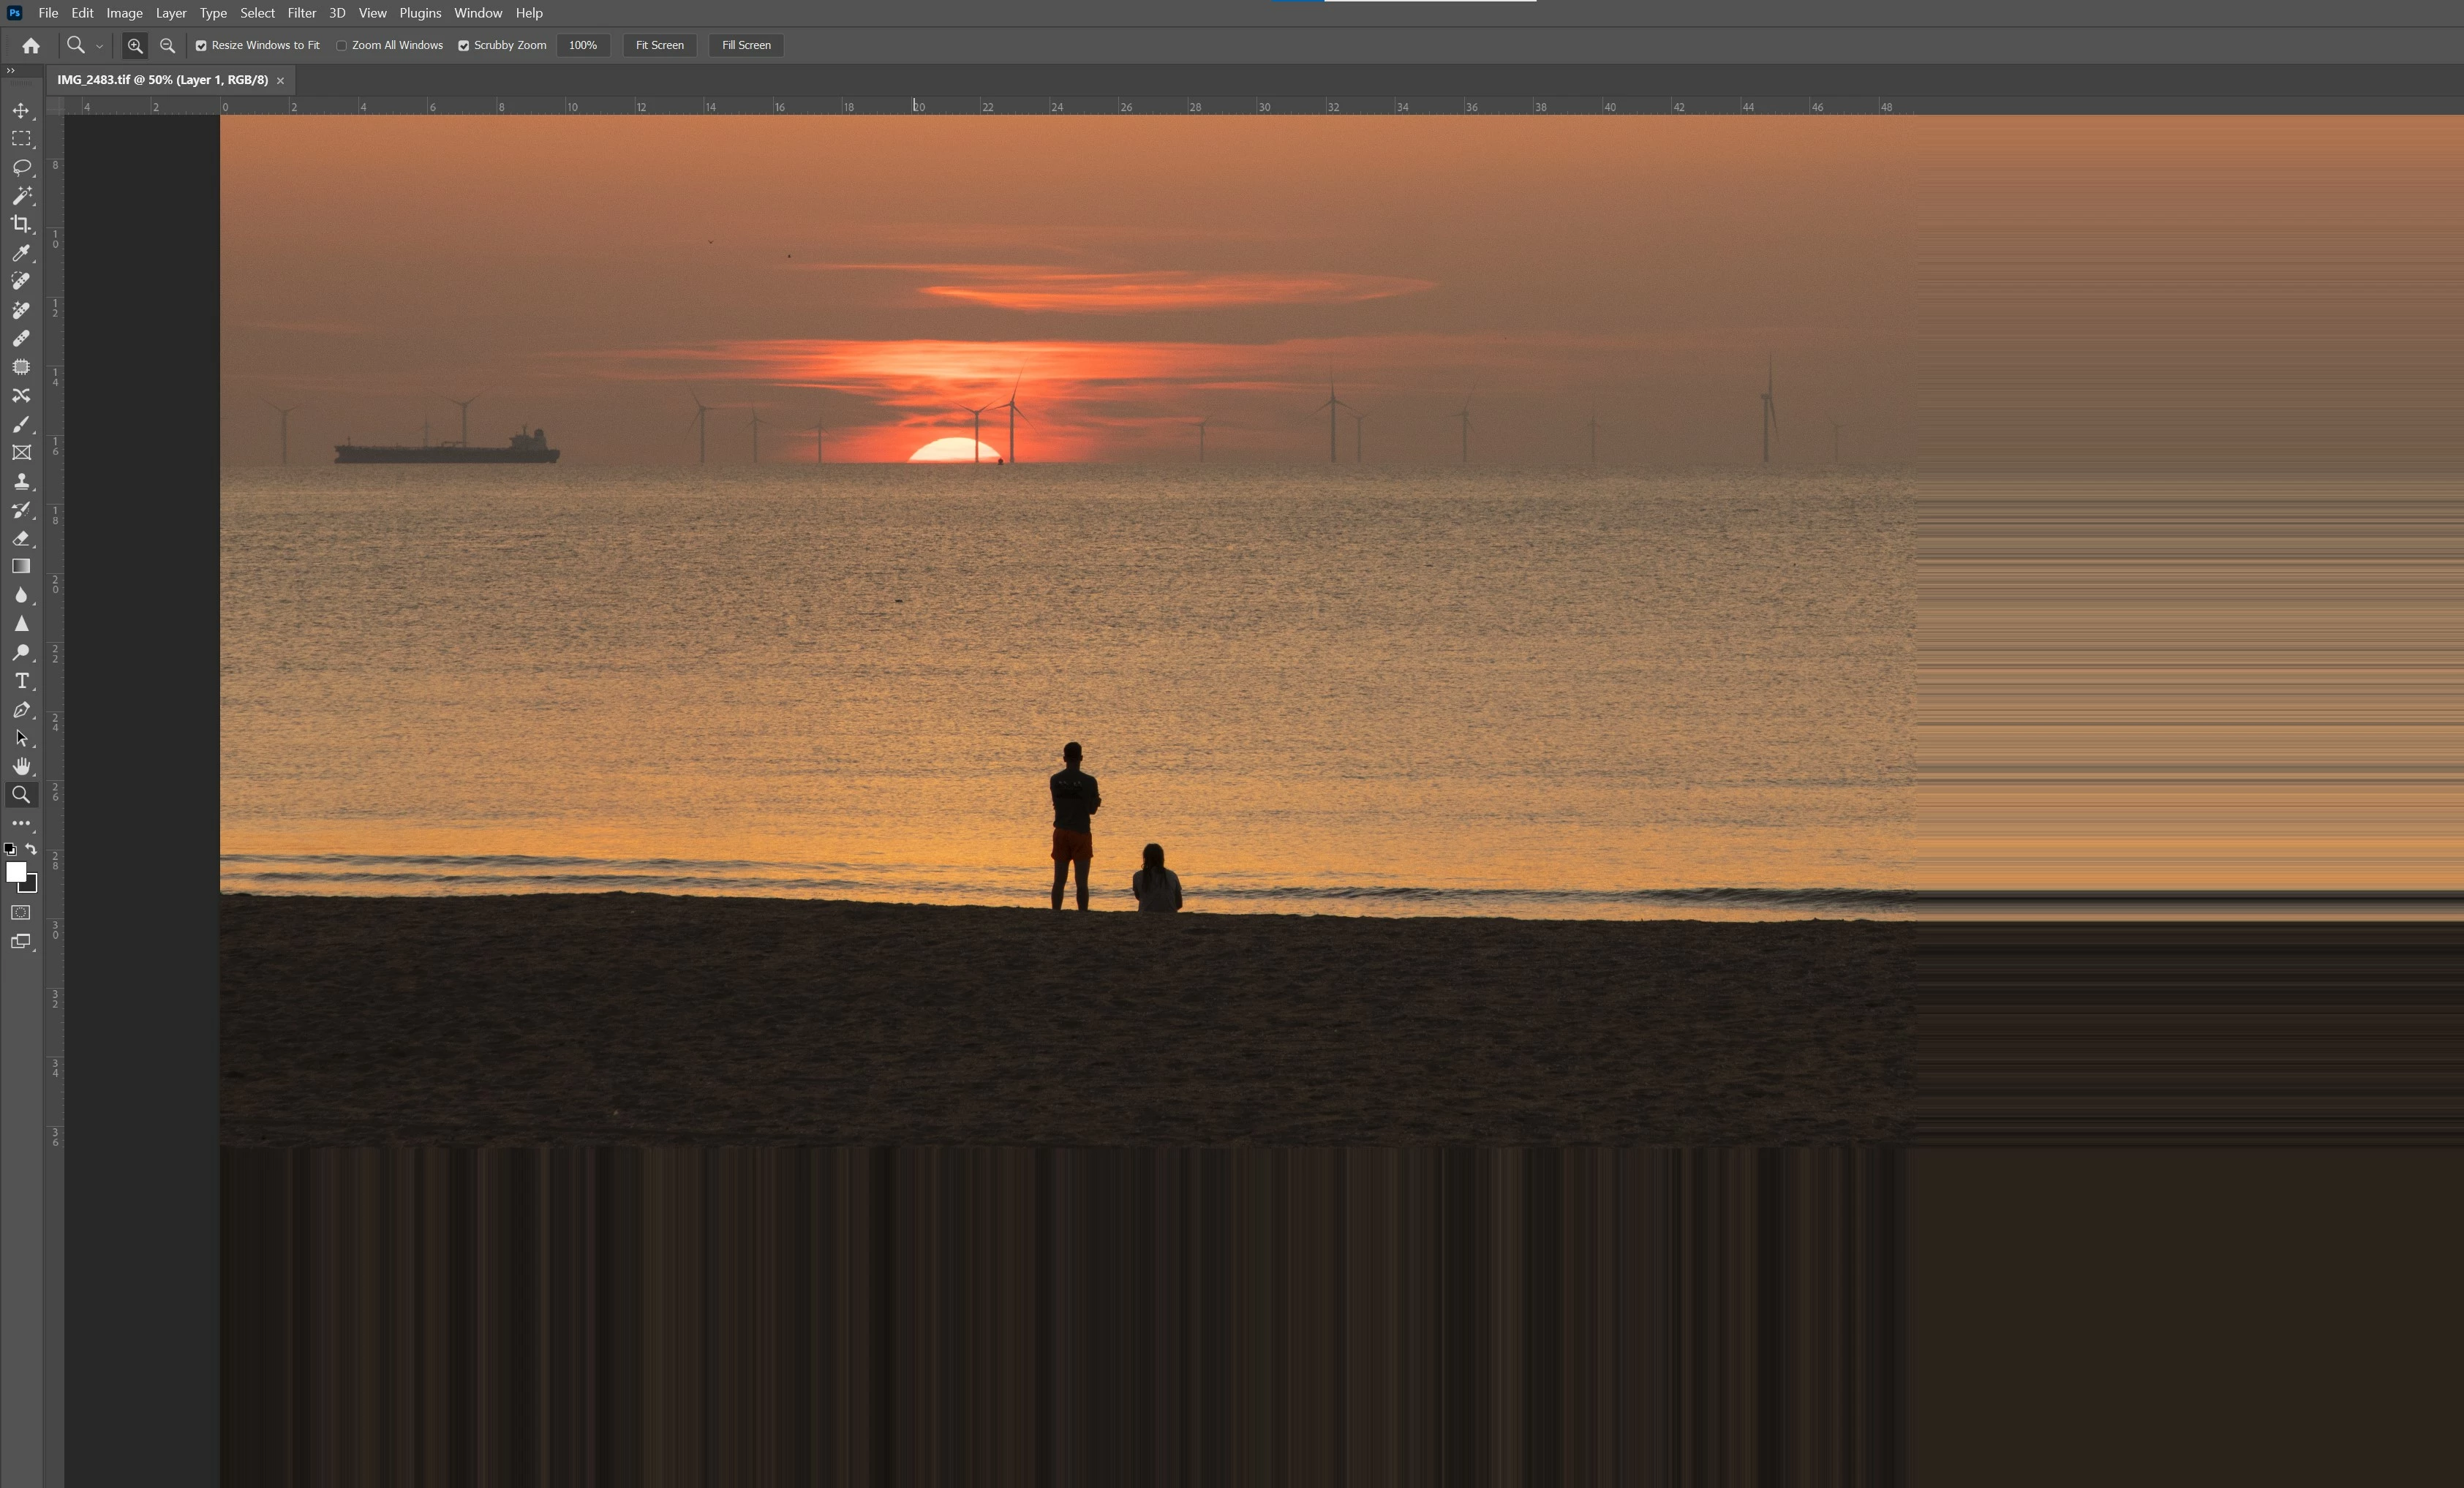Enable Zoom All Windows checkbox

coord(342,45)
